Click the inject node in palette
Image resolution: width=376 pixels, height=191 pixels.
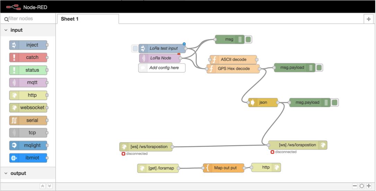click(x=28, y=45)
